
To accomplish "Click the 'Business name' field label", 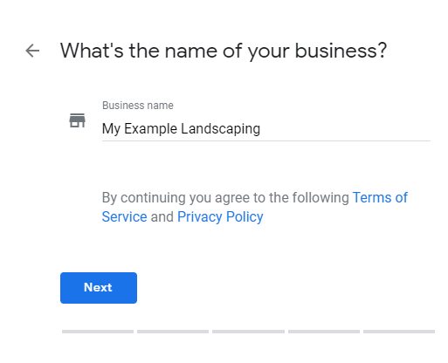I will pos(138,106).
